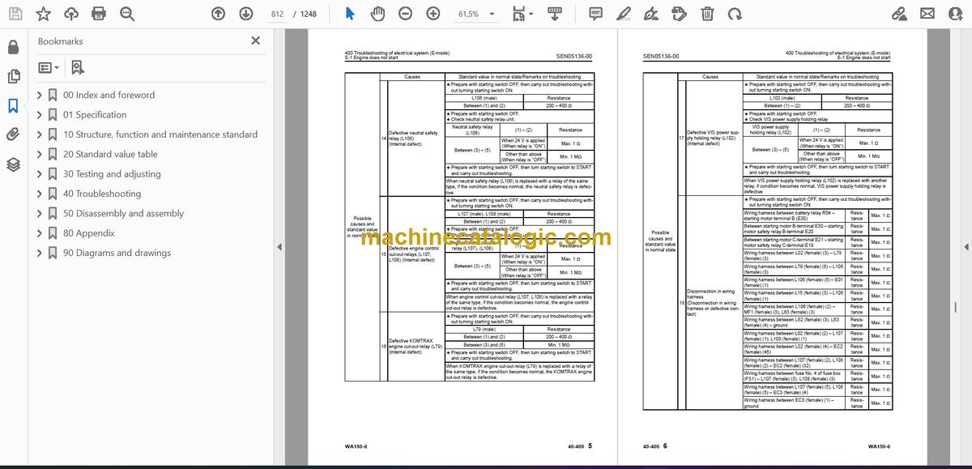Toggle the Bookmarks panel sidebar icon
972x469 pixels.
point(13,105)
